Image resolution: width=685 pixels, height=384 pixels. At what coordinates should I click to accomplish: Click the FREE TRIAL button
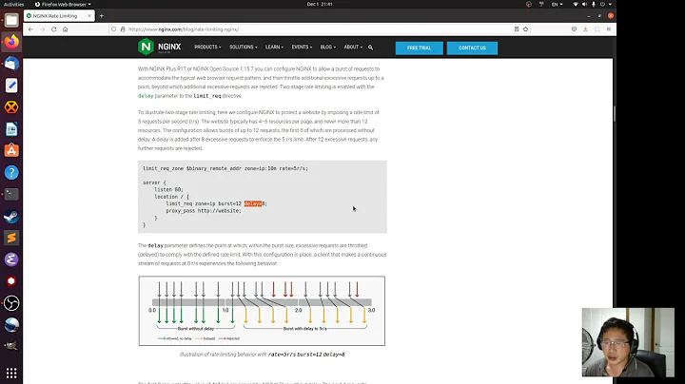419,48
